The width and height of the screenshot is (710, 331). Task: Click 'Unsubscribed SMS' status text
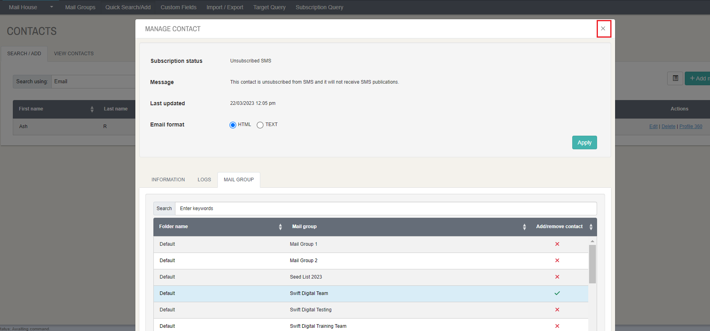(x=251, y=61)
